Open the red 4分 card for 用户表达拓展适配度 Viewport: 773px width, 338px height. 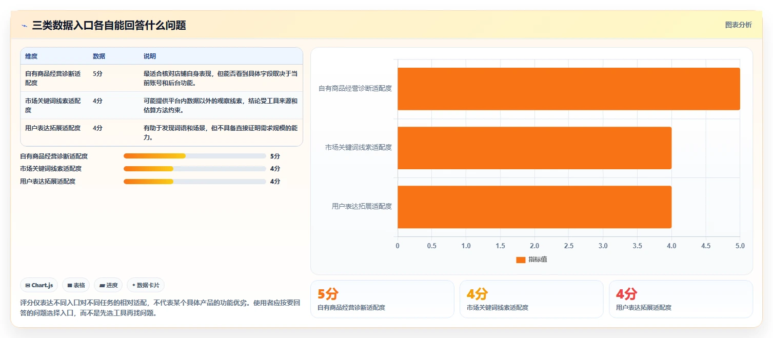[681, 299]
